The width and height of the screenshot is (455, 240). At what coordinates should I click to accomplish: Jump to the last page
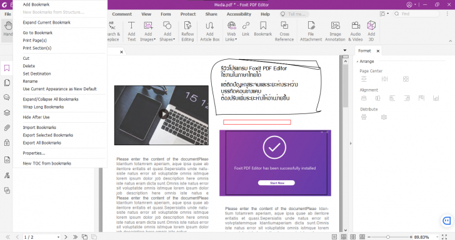point(75,237)
